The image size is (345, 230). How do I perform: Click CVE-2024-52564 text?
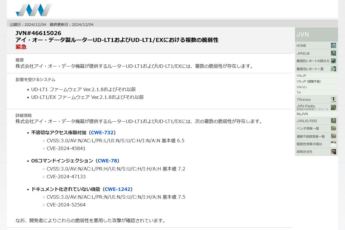pos(66,205)
